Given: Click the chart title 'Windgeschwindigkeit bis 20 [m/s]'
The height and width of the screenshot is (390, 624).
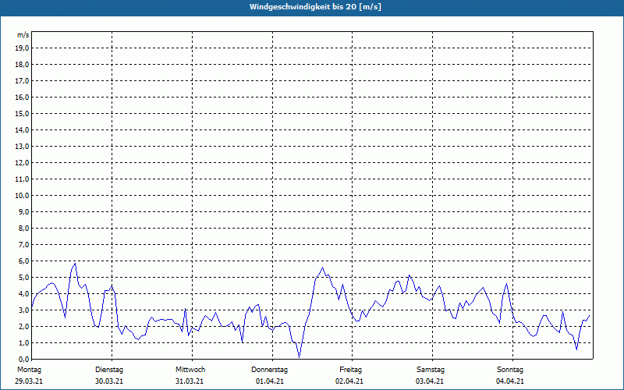Looking at the screenshot, I should (315, 7).
